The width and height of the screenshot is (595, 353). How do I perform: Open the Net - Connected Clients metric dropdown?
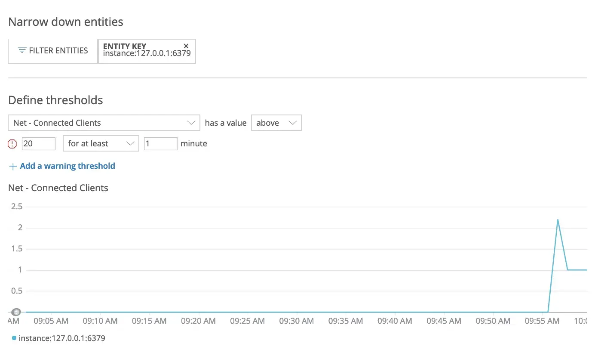[104, 123]
